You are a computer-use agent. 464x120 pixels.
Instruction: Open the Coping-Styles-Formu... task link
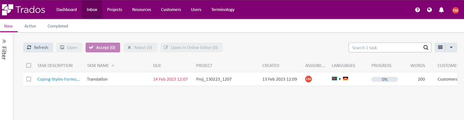[58, 79]
